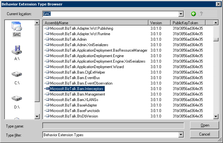Click assembly icon beside Microsoft.BizTalk.ApplicationDeployment.Wizard
This screenshot has height=143, width=223.
point(47,67)
